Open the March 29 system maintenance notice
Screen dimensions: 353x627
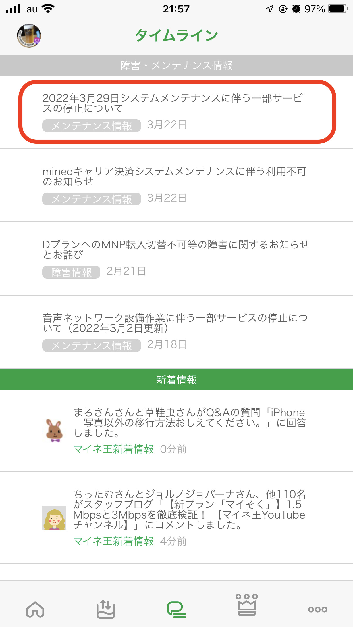[172, 103]
